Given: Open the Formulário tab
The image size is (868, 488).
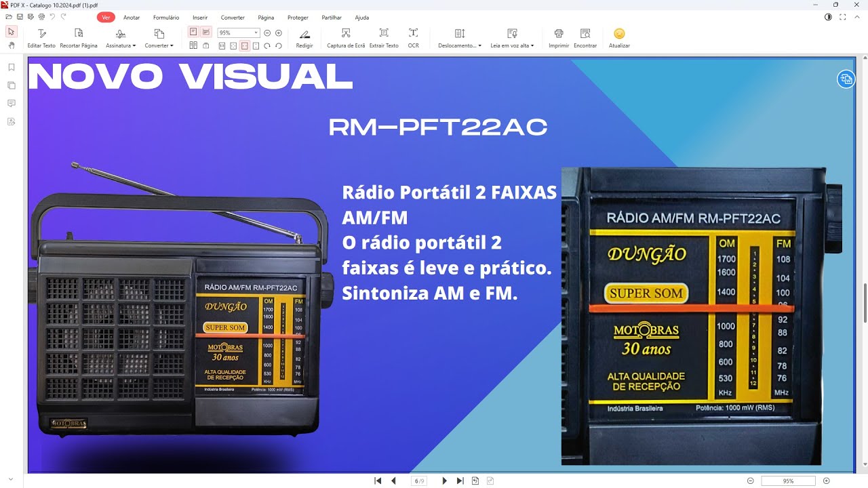Looking at the screenshot, I should click(166, 18).
